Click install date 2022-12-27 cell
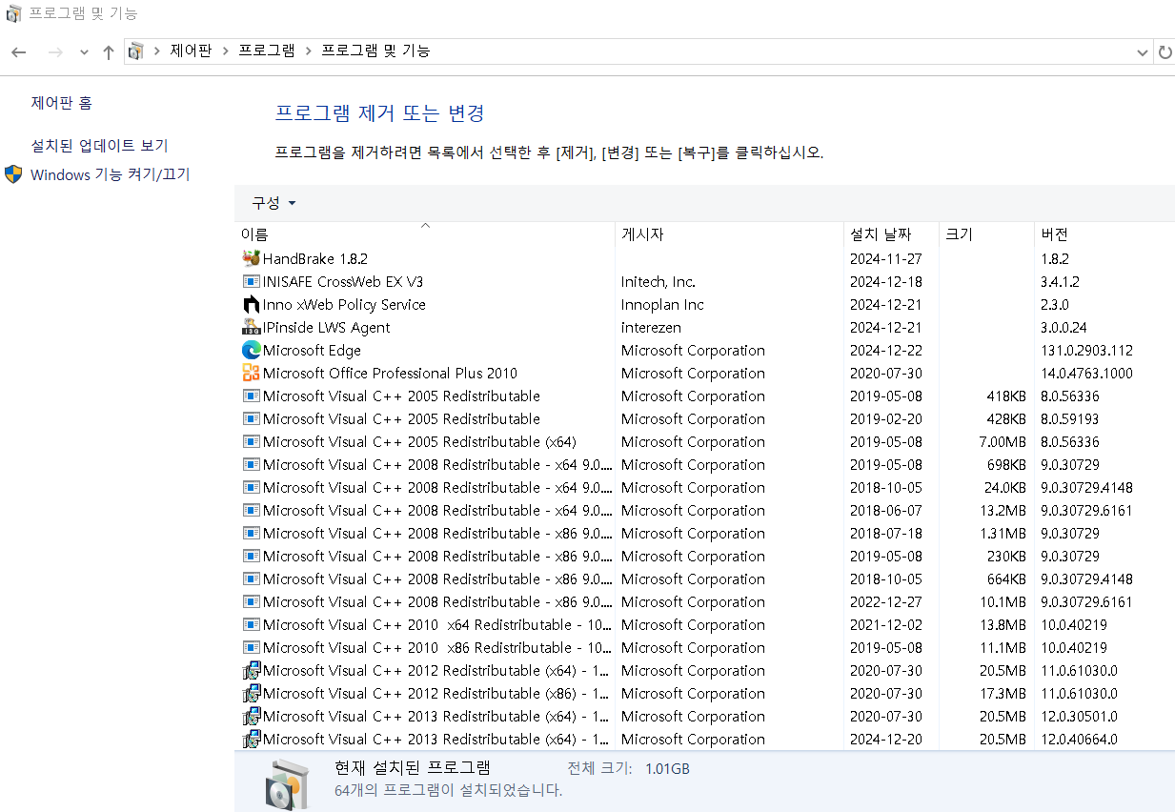Viewport: 1175px width, 812px height. 885,602
